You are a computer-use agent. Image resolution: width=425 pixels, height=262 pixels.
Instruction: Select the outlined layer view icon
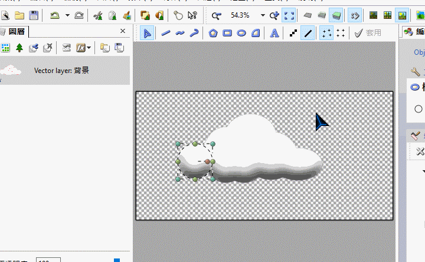pyautogui.click(x=322, y=15)
